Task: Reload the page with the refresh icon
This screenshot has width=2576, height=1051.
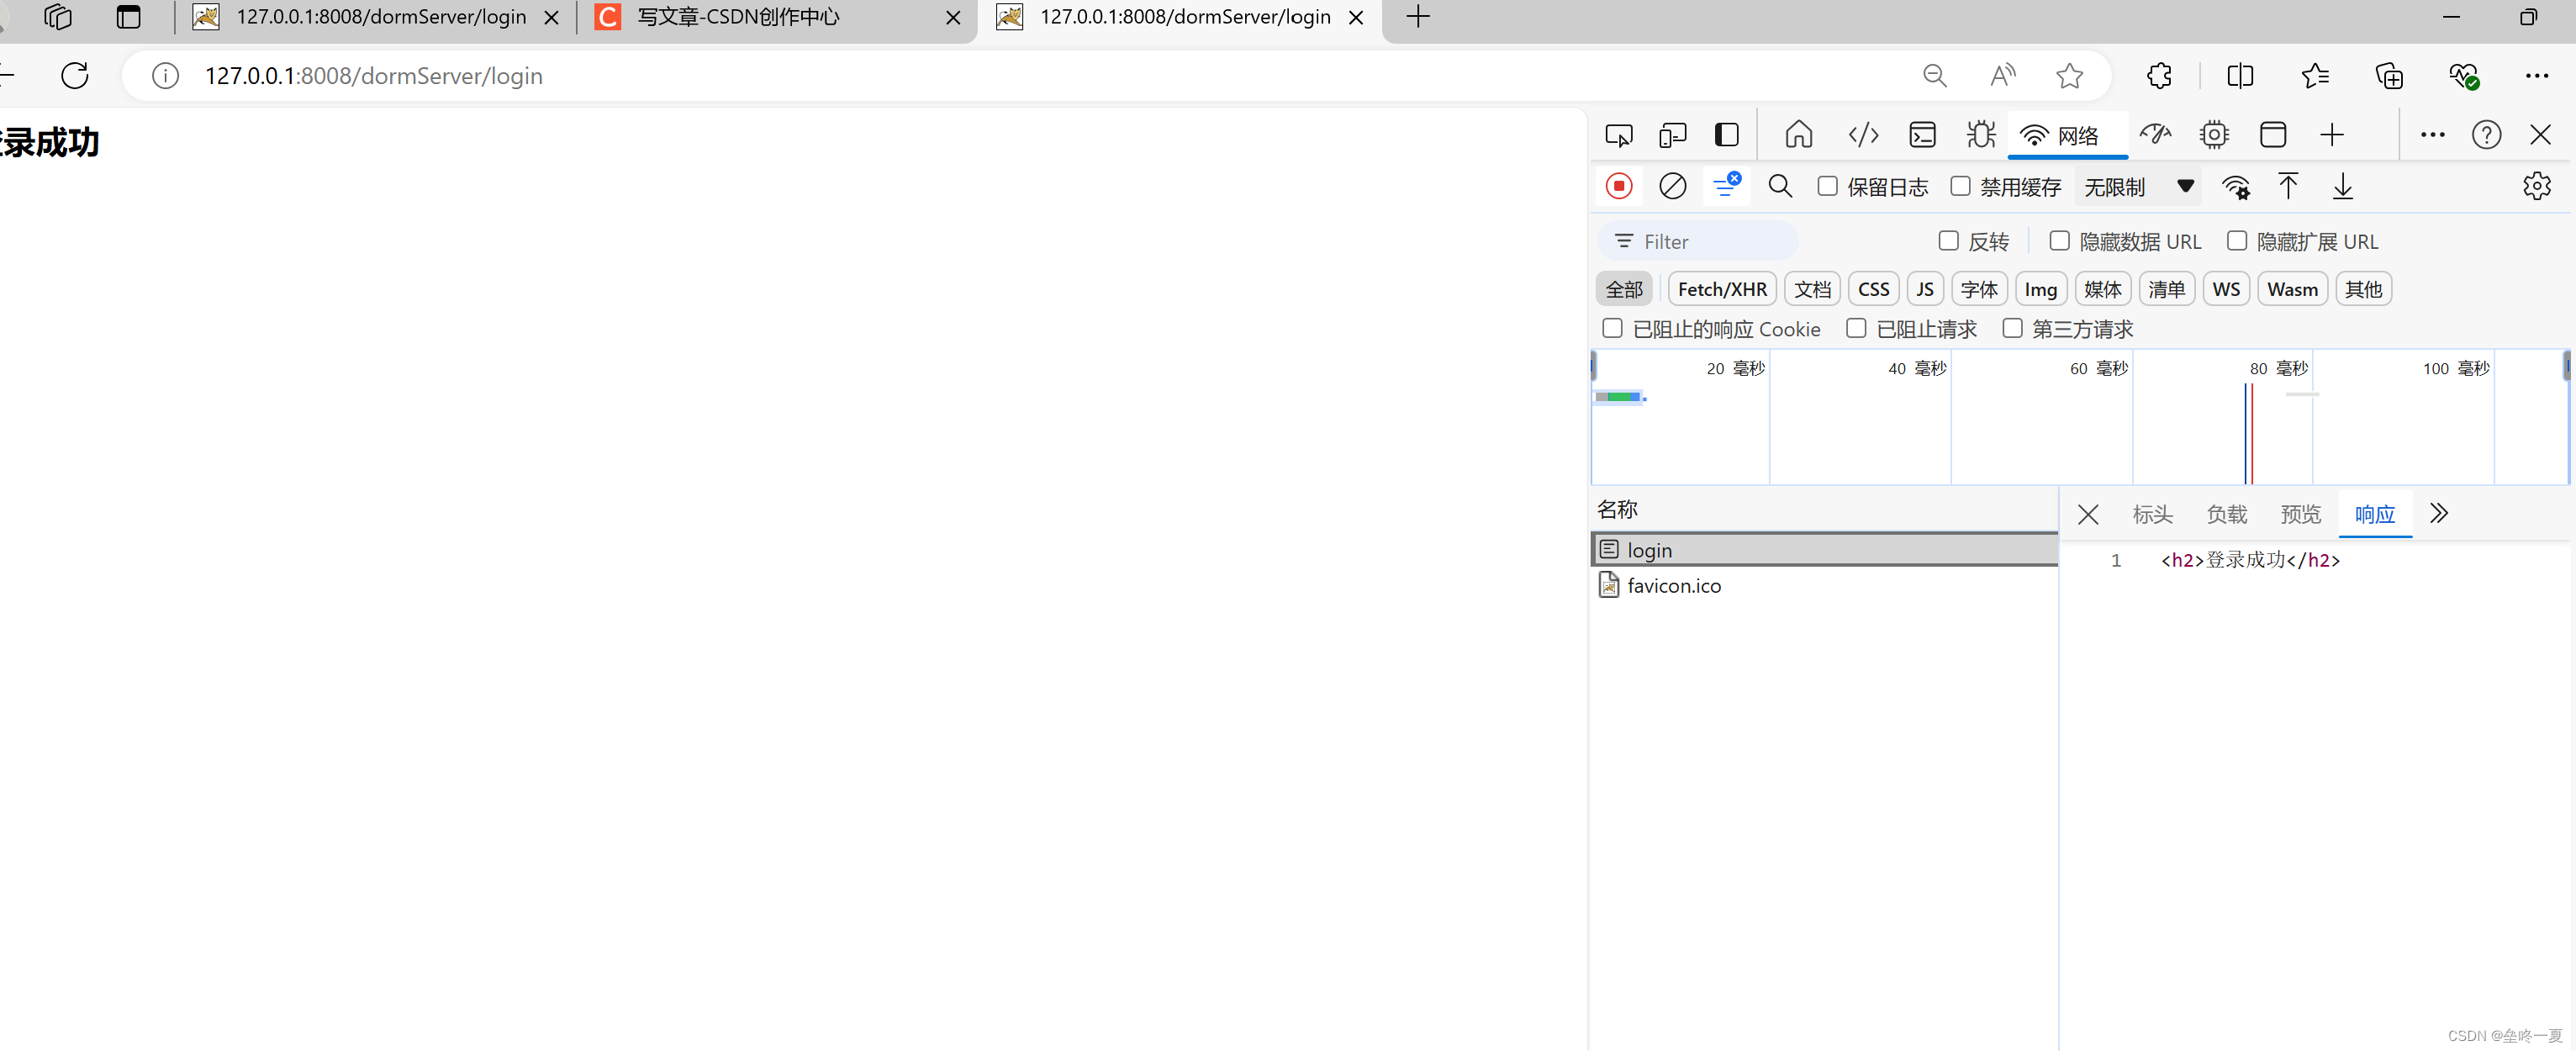Action: point(75,75)
